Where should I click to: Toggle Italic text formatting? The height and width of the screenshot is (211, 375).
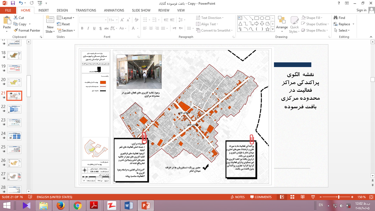(88, 28)
